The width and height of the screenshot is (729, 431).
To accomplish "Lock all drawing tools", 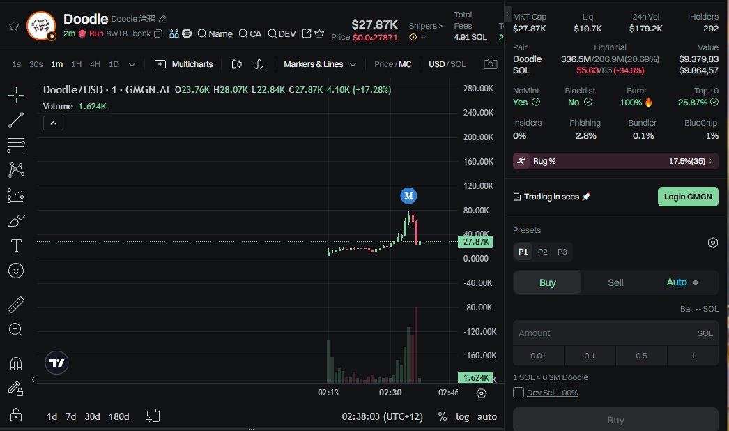I will point(16,414).
